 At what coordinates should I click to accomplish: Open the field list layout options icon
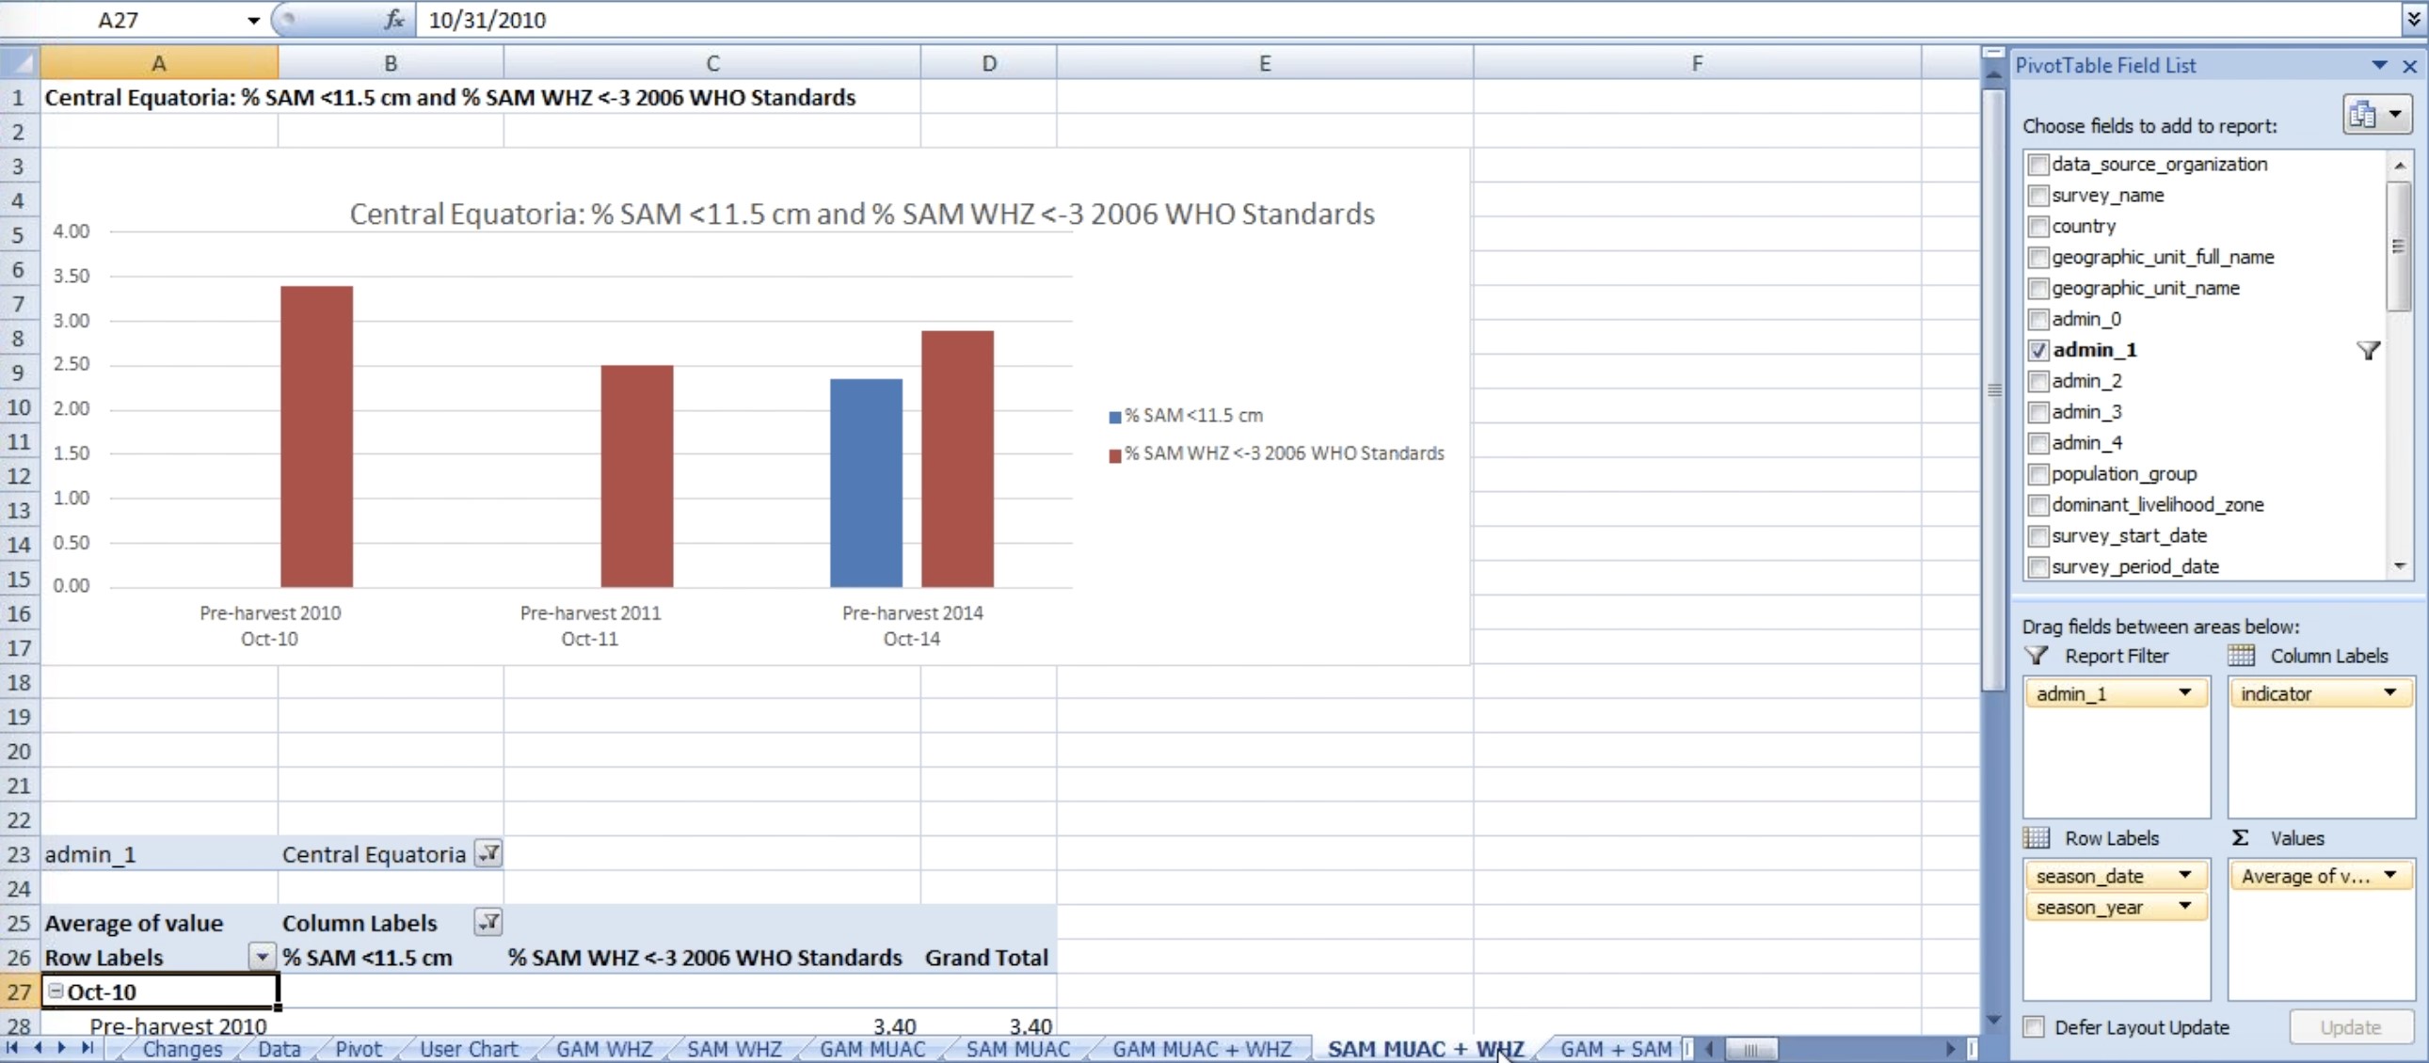tap(2376, 115)
